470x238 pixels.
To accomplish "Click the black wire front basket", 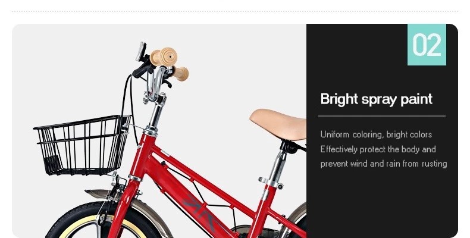I will click(82, 145).
